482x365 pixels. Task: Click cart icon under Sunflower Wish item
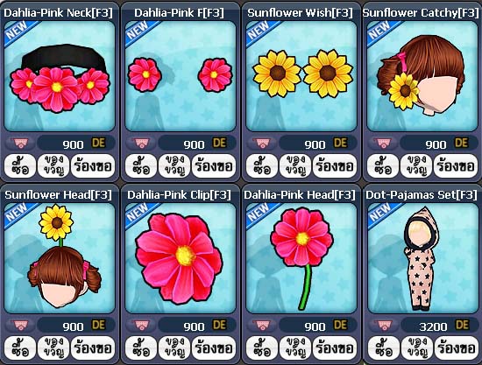point(262,143)
